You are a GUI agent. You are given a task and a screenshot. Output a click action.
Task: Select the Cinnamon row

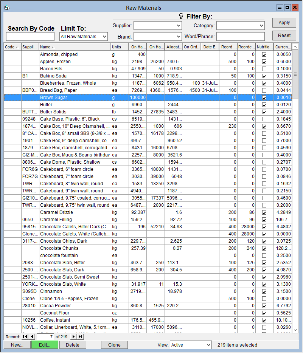click(x=148, y=291)
